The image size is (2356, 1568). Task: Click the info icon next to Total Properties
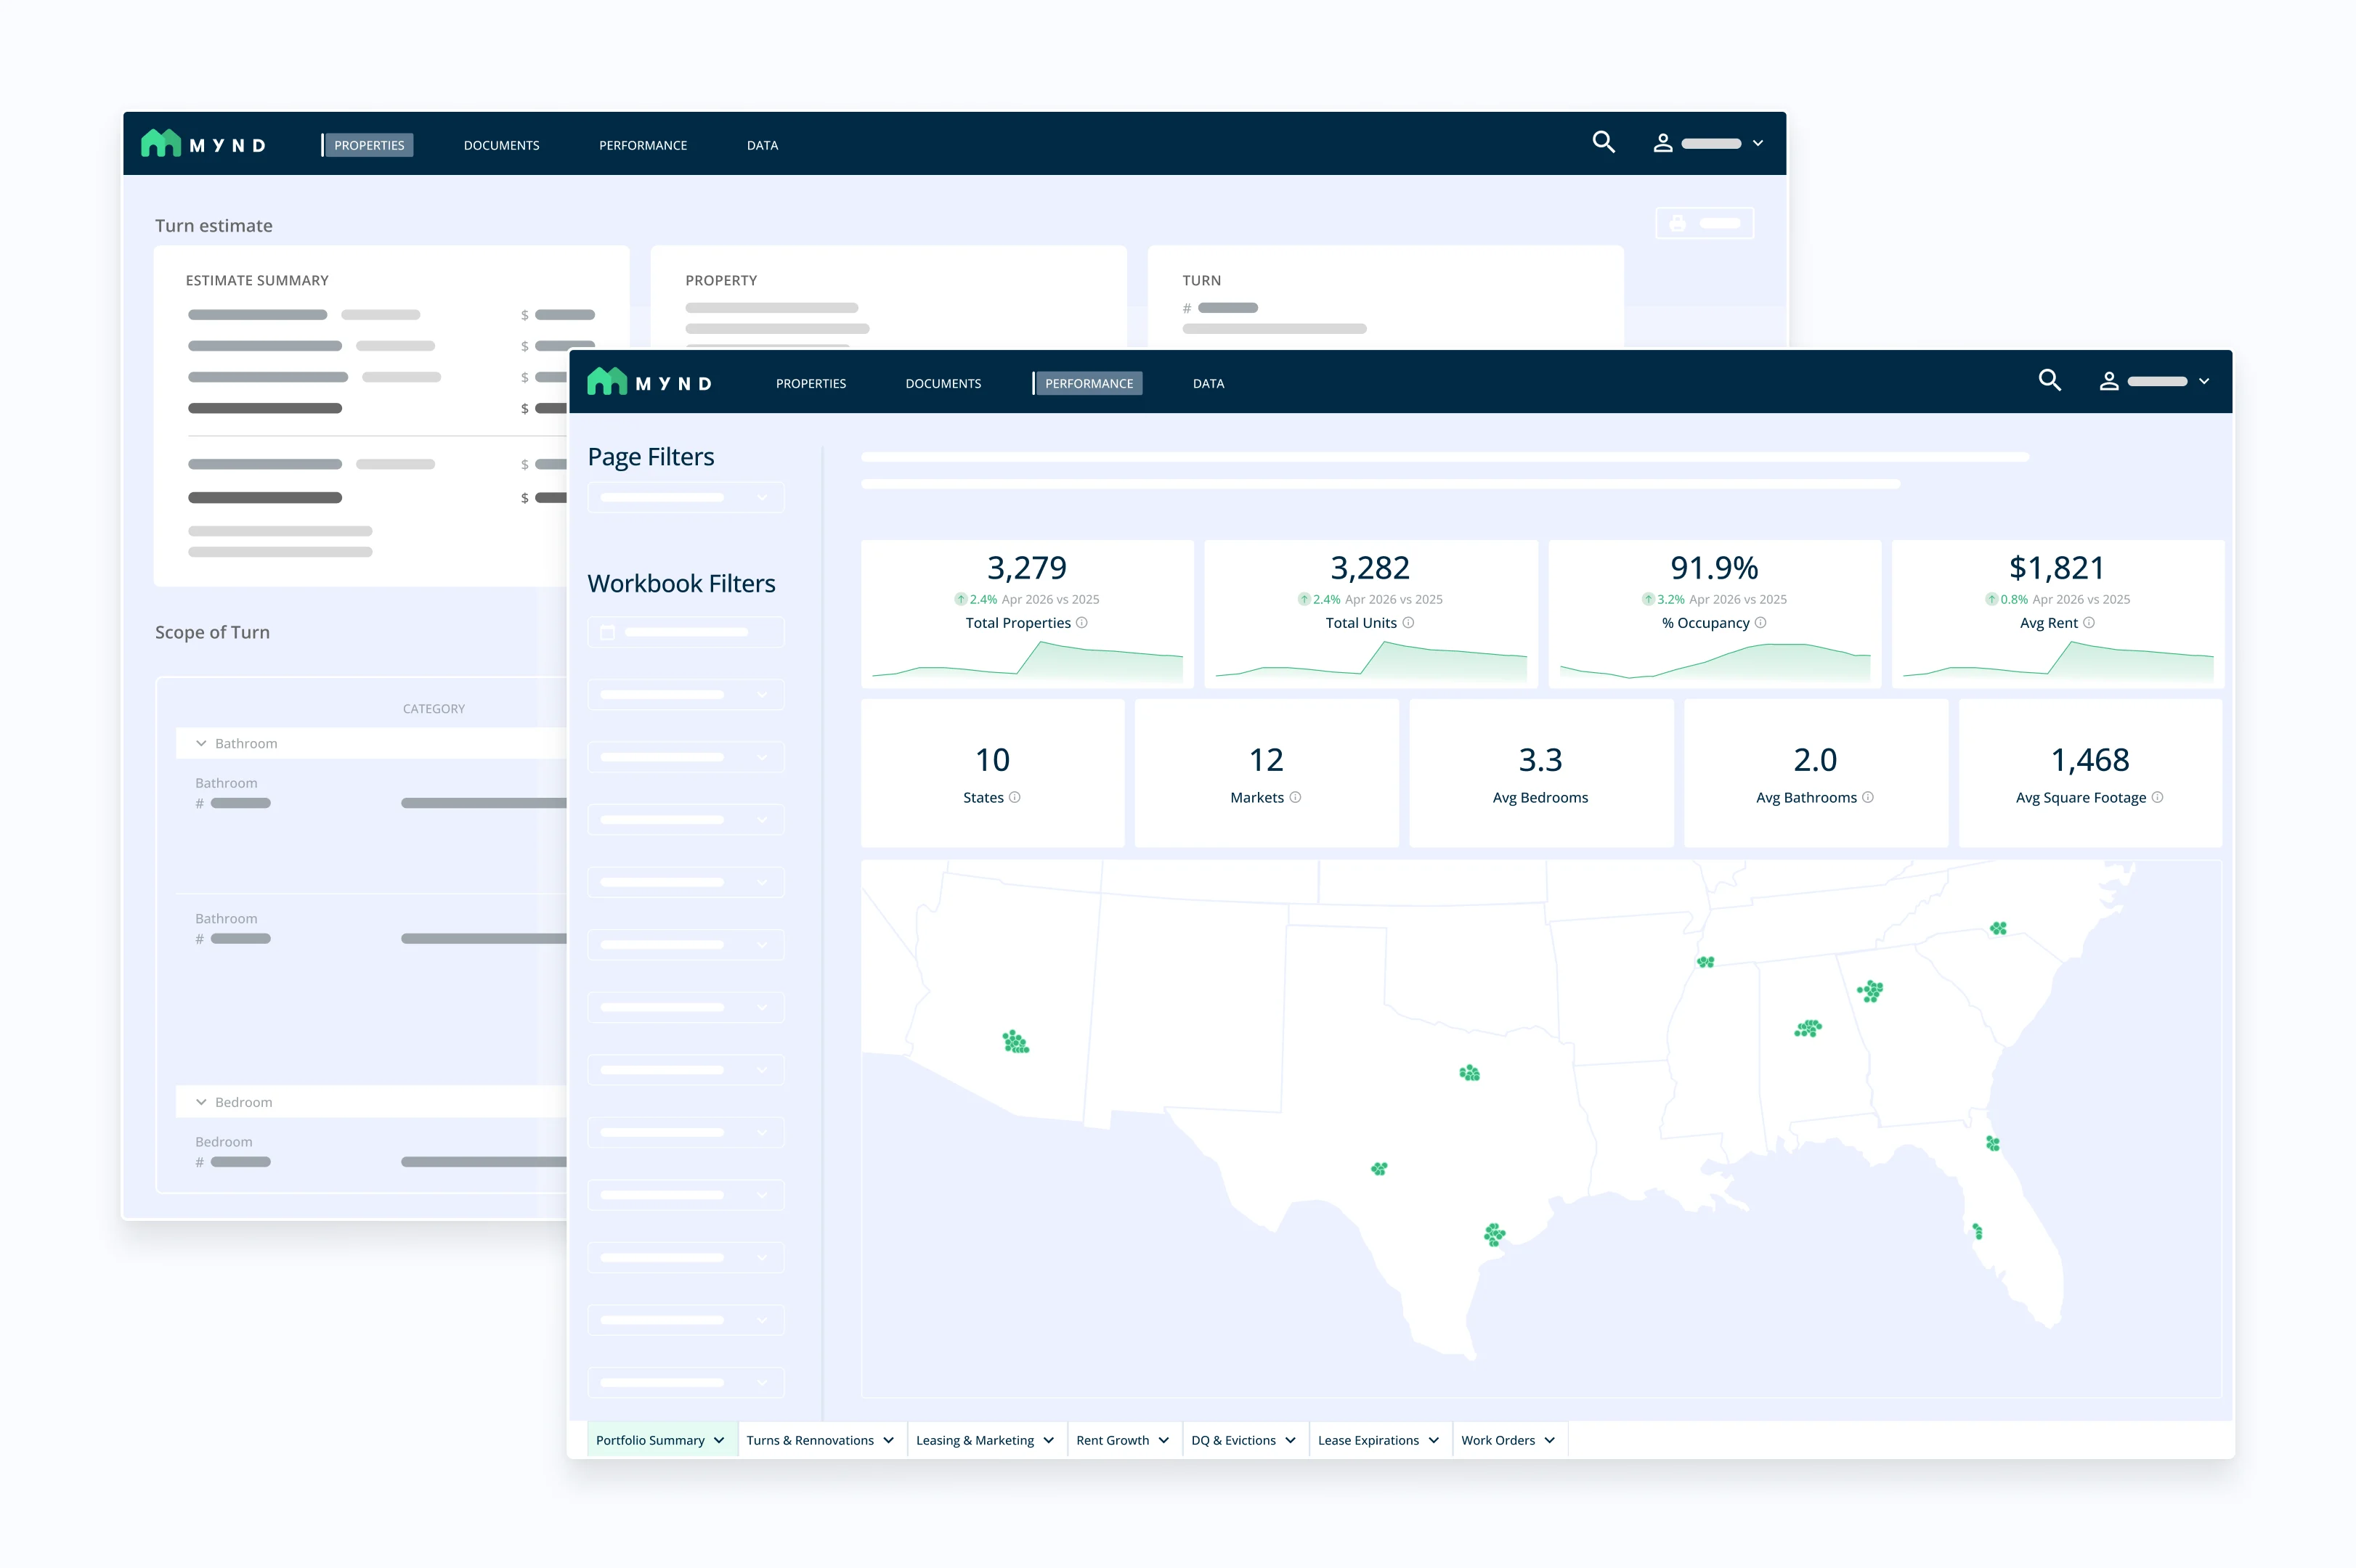1081,622
